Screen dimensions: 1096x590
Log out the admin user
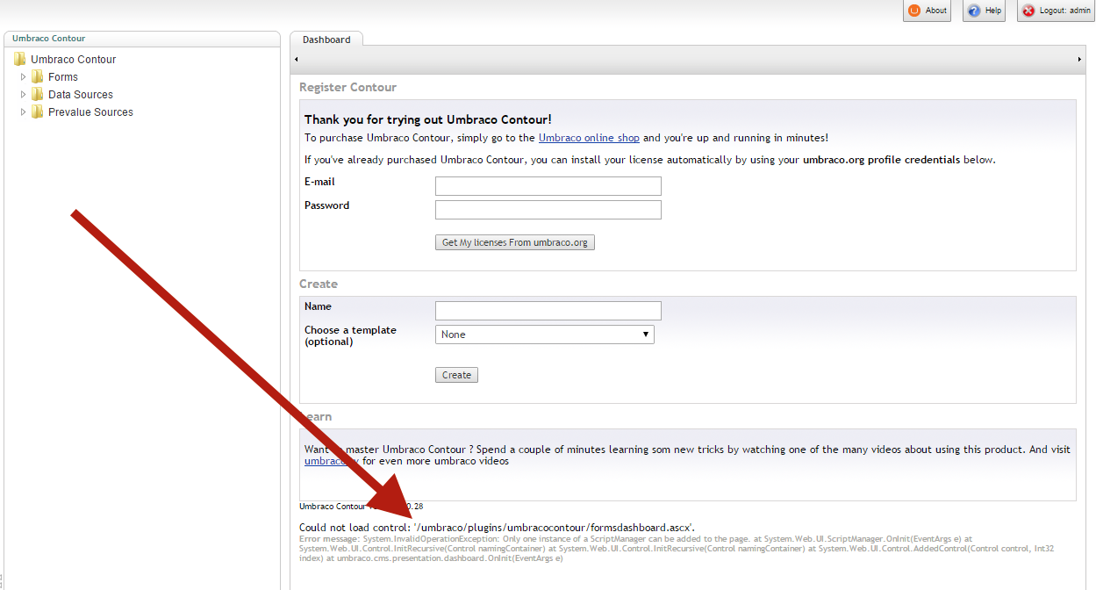click(x=1057, y=11)
